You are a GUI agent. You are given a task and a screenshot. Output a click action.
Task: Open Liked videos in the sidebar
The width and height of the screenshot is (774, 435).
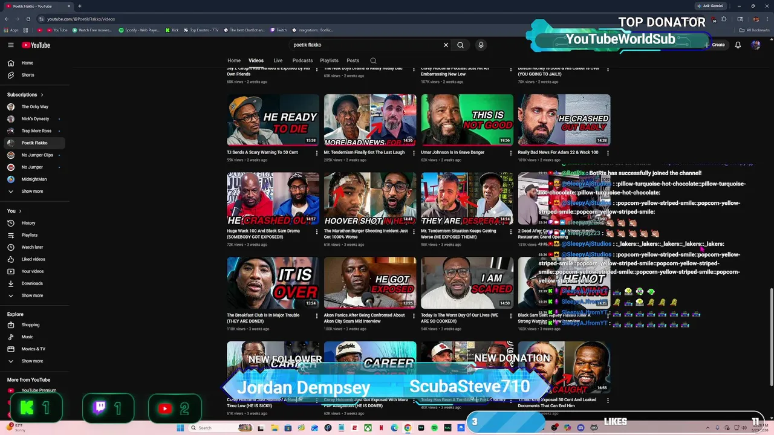[34, 259]
